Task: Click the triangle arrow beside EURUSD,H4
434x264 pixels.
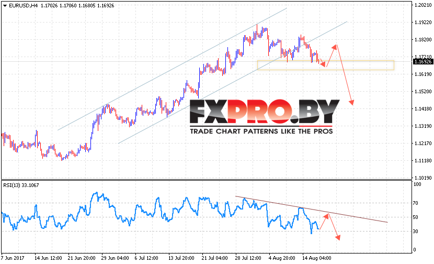Action: pyautogui.click(x=5, y=6)
